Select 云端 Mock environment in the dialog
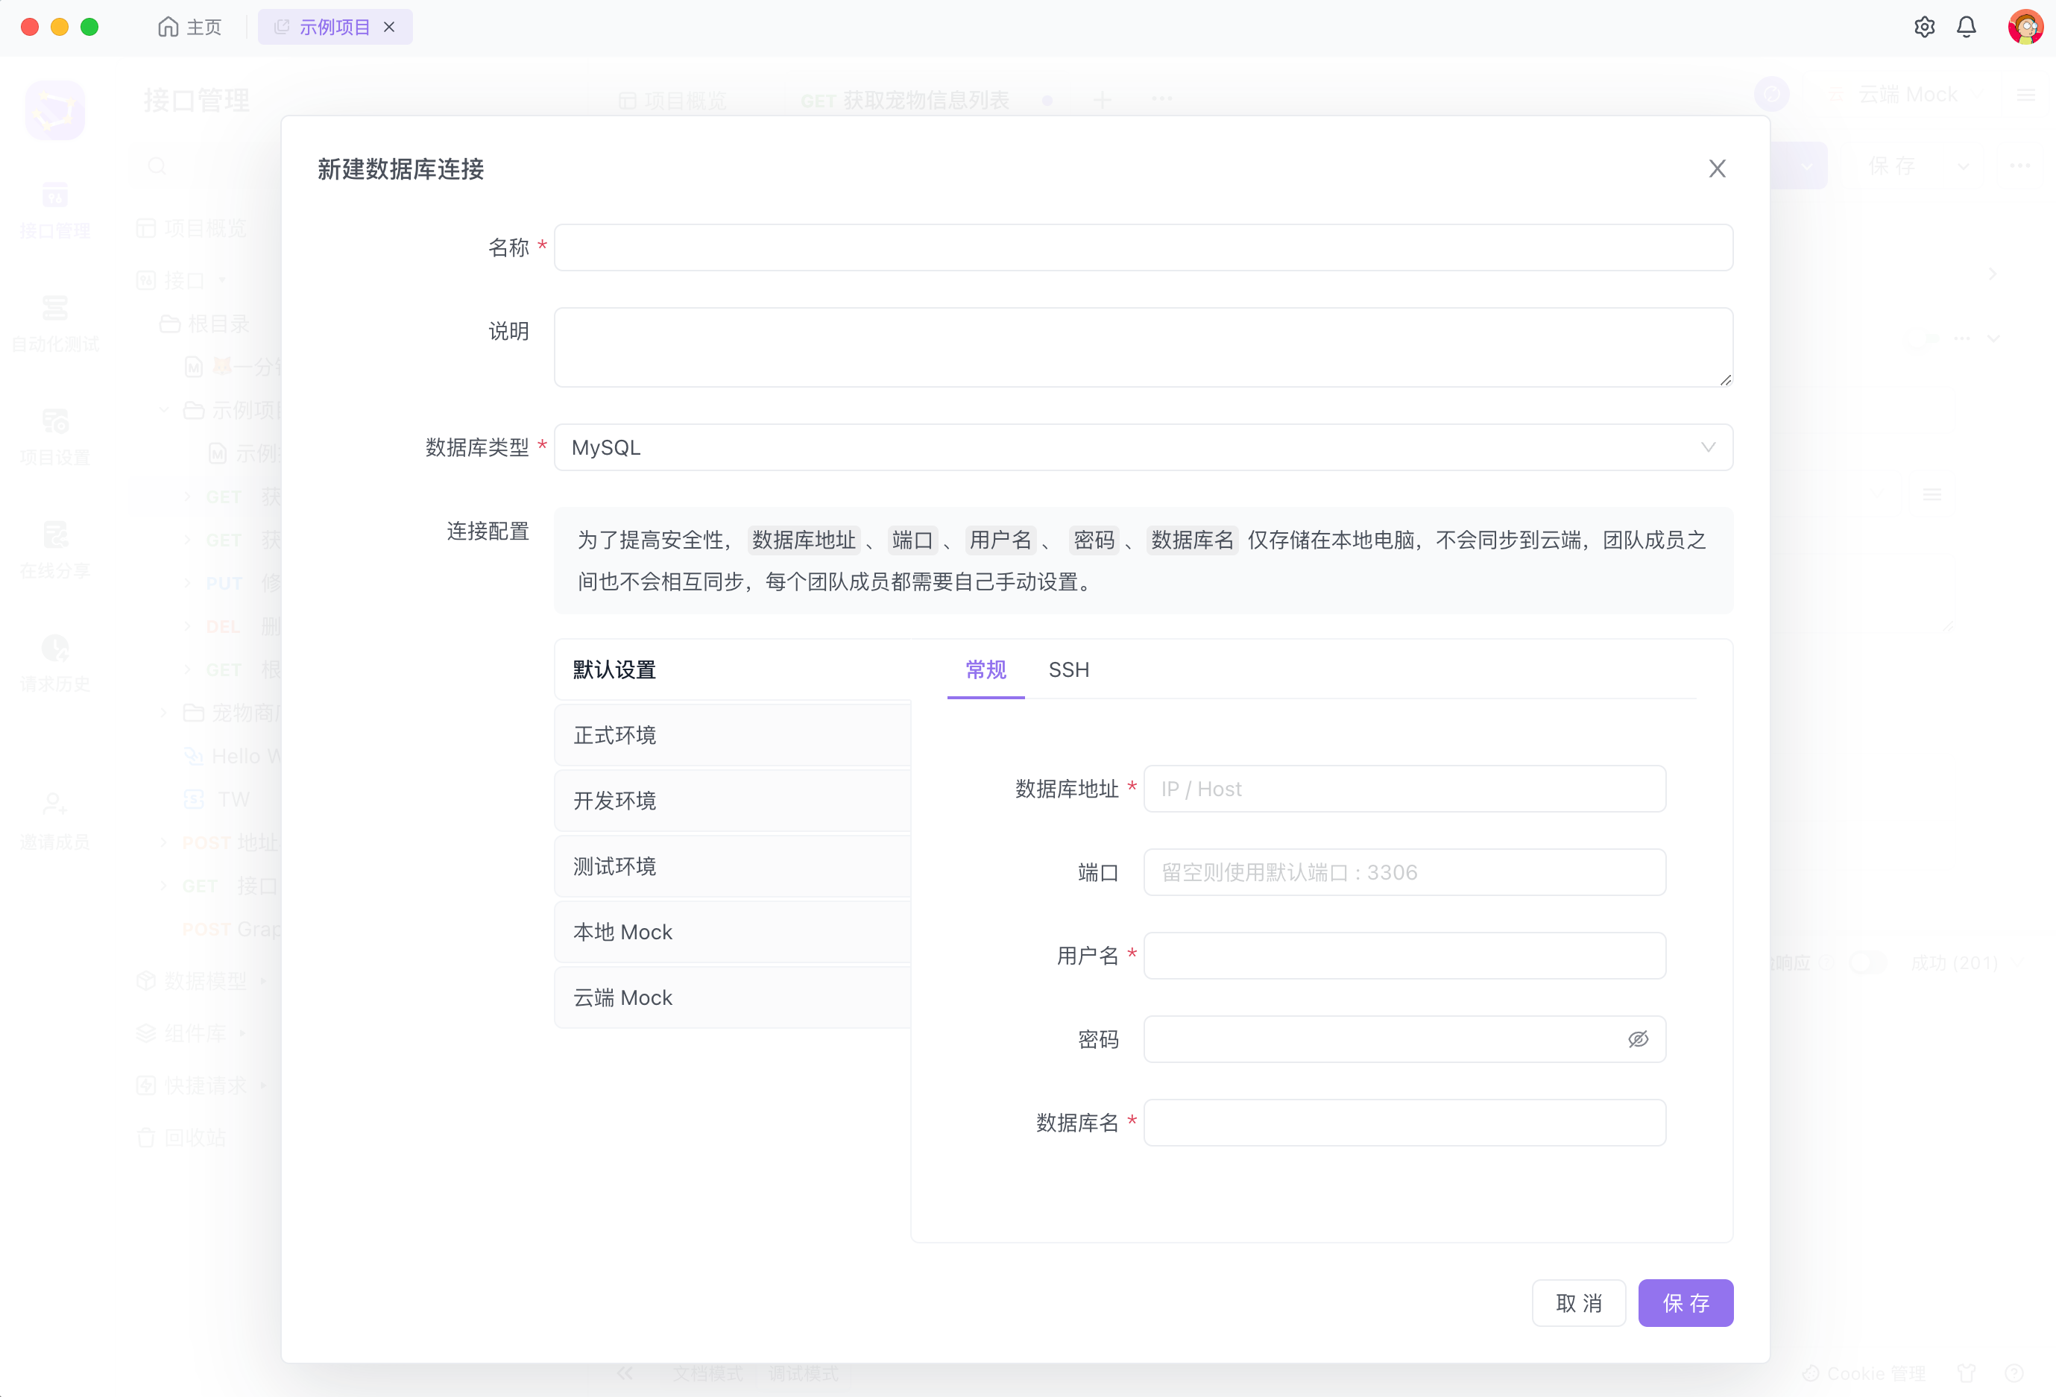The image size is (2056, 1397). click(x=733, y=997)
